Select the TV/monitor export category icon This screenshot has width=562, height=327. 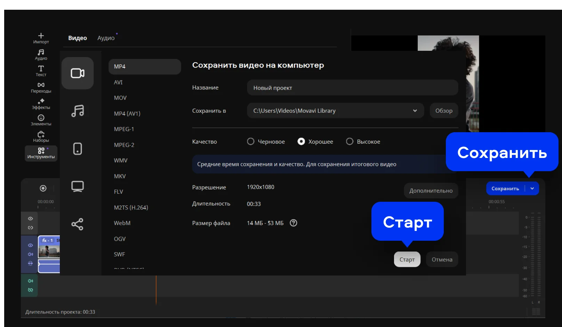pos(78,186)
